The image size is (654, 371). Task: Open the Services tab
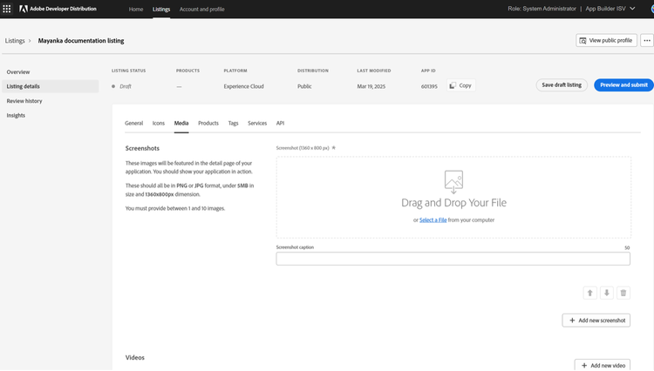257,124
